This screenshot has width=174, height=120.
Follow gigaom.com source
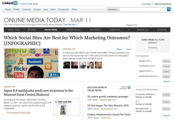[166, 71]
